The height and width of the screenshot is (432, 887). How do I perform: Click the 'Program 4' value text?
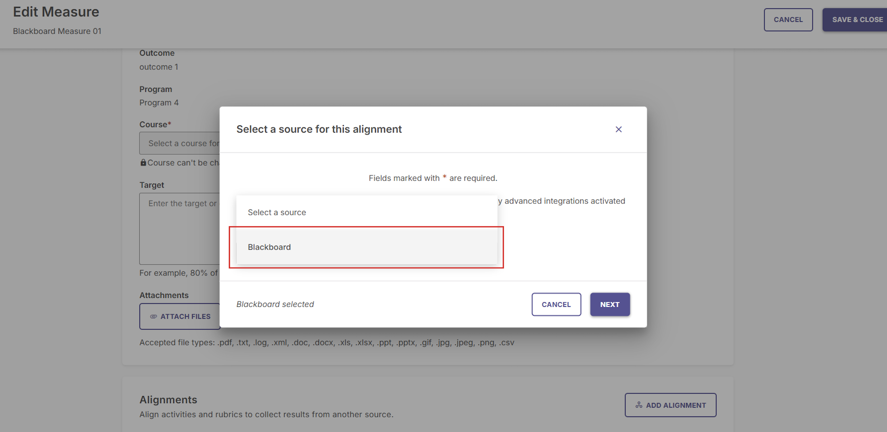pyautogui.click(x=159, y=103)
